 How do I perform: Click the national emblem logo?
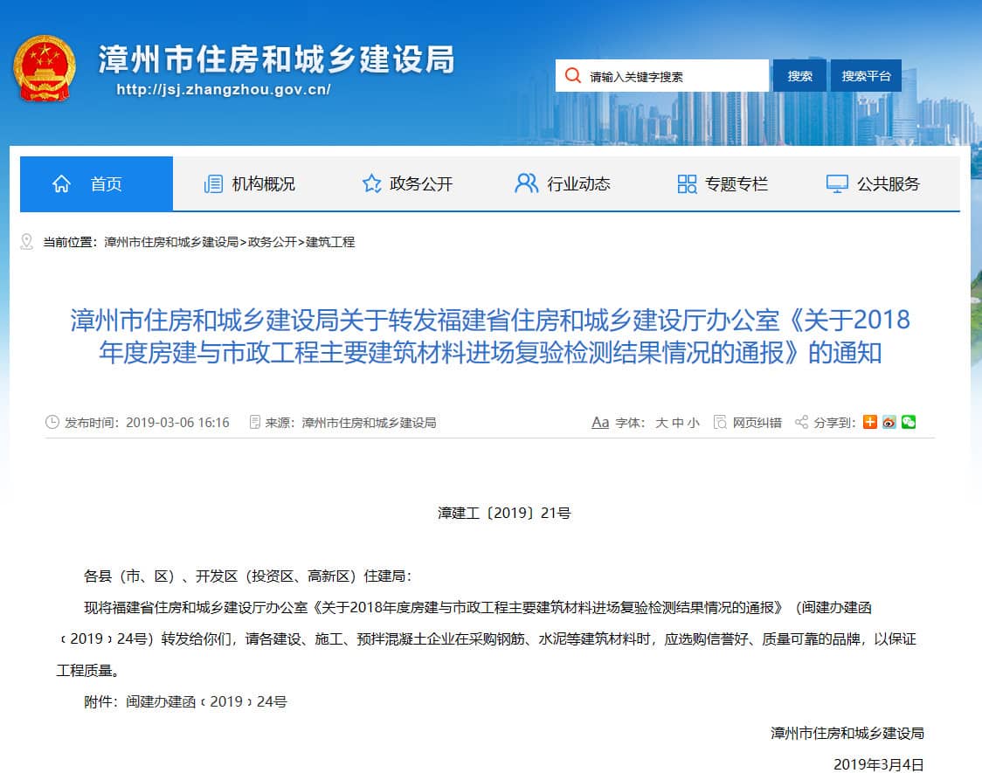pos(45,69)
